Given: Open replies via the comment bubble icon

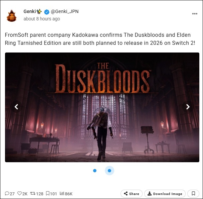Looking at the screenshot, I should [x=7, y=193].
